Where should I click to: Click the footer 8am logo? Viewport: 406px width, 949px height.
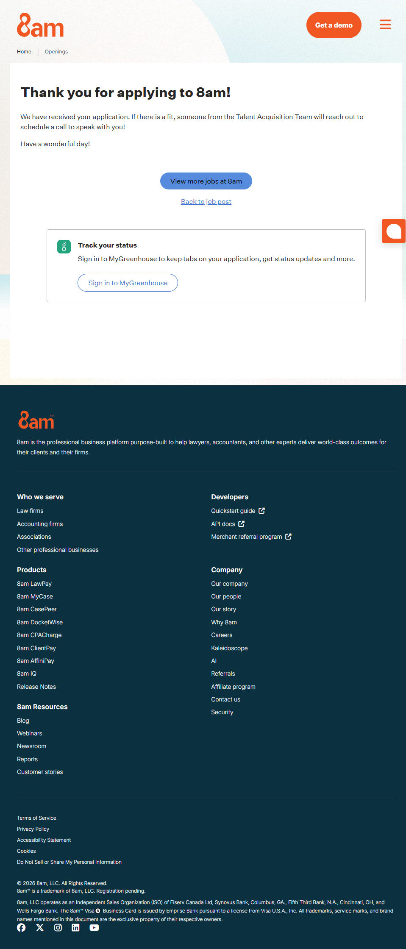(36, 420)
